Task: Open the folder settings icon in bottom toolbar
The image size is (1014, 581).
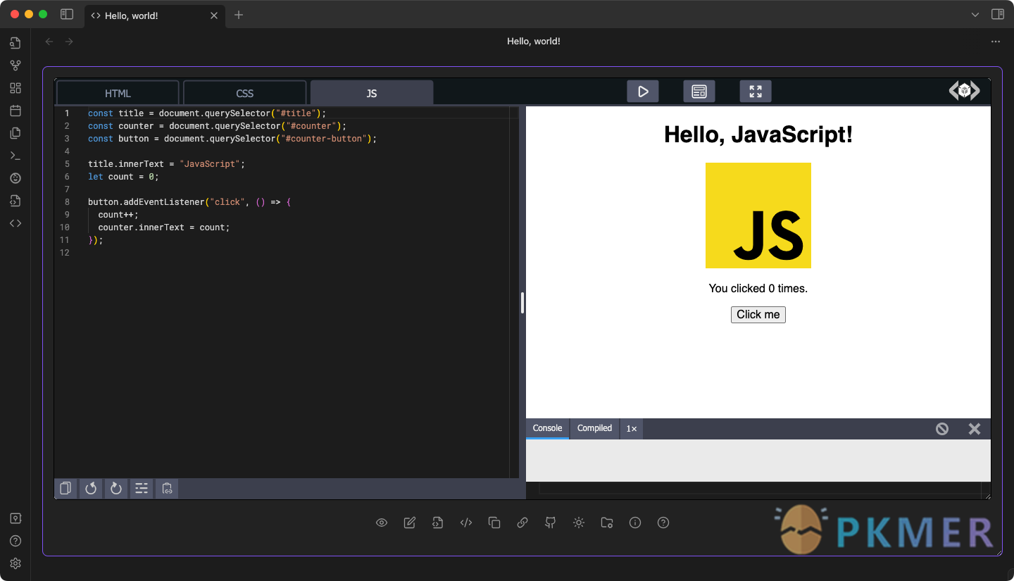Action: click(x=607, y=523)
